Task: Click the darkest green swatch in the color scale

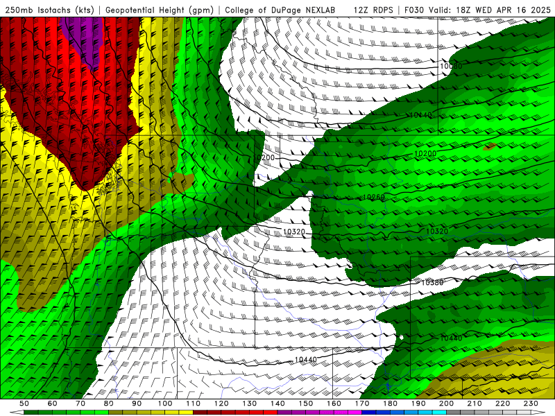Action: tap(31, 412)
